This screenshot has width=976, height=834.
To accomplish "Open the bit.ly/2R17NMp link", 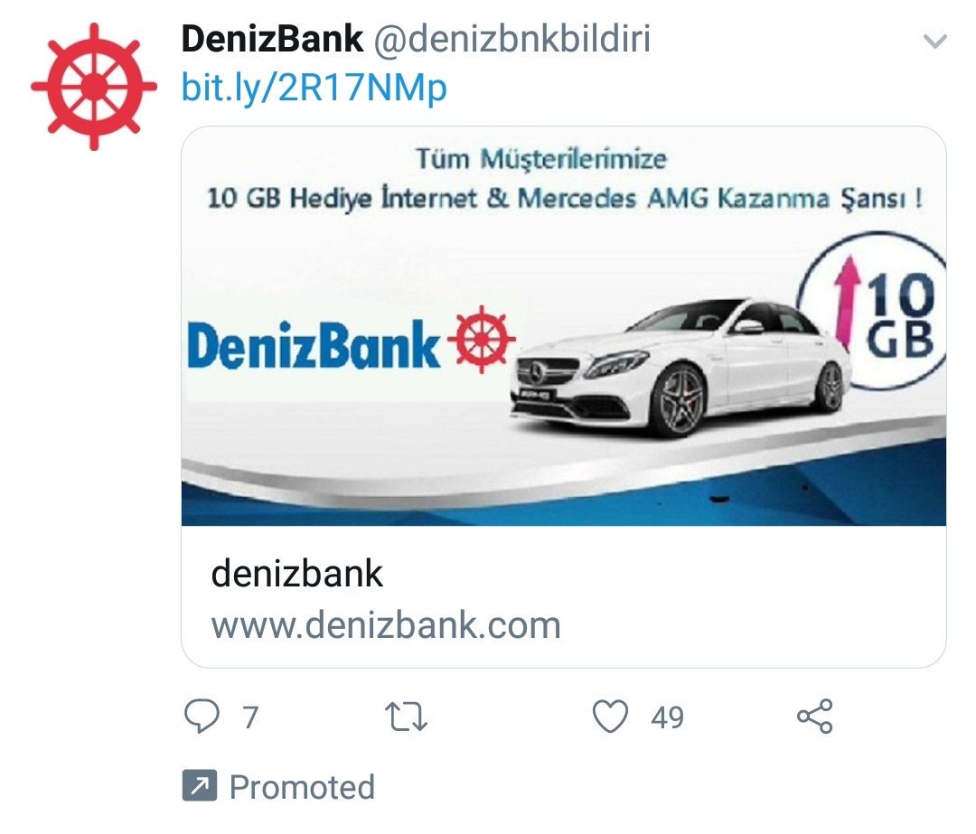I will pos(314,87).
